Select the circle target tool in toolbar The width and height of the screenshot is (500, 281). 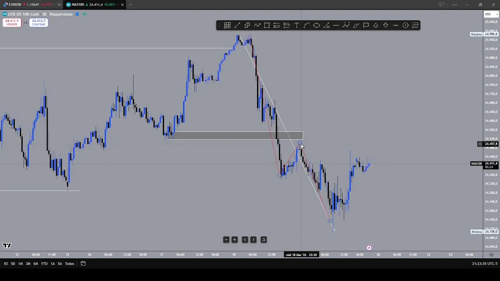click(405, 25)
